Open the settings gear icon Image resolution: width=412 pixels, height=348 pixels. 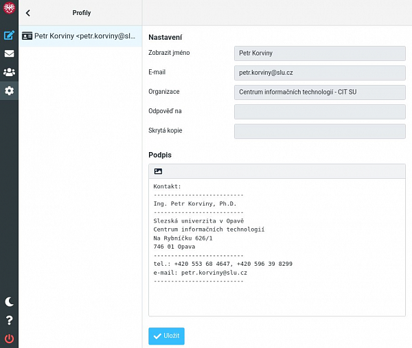point(9,90)
